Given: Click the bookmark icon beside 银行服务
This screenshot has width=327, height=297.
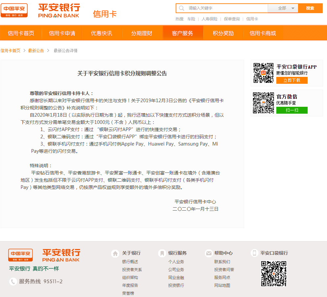Looking at the screenshot, I should coord(162,253).
